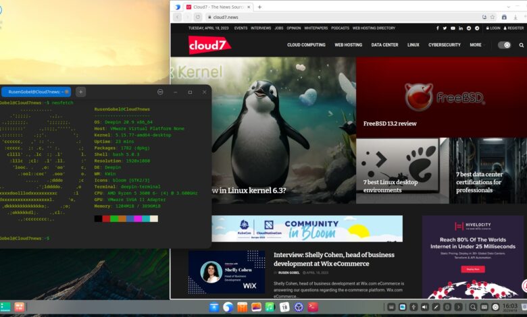Open the WEB HOSTING menu
Screen dimensions: 527x317
(348, 45)
